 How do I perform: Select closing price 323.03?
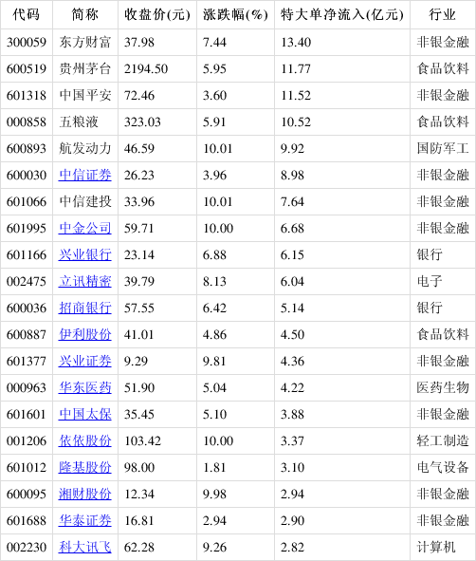[142, 122]
